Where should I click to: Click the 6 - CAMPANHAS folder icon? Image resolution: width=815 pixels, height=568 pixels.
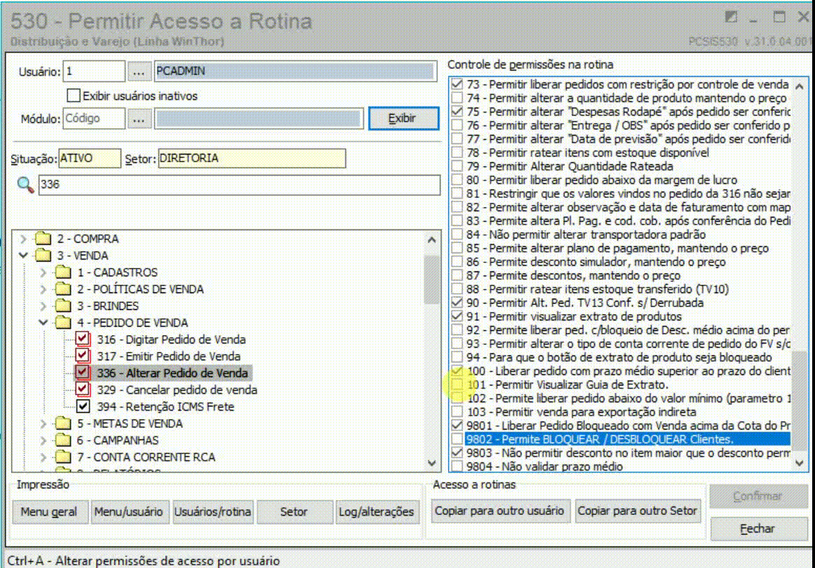click(x=64, y=440)
